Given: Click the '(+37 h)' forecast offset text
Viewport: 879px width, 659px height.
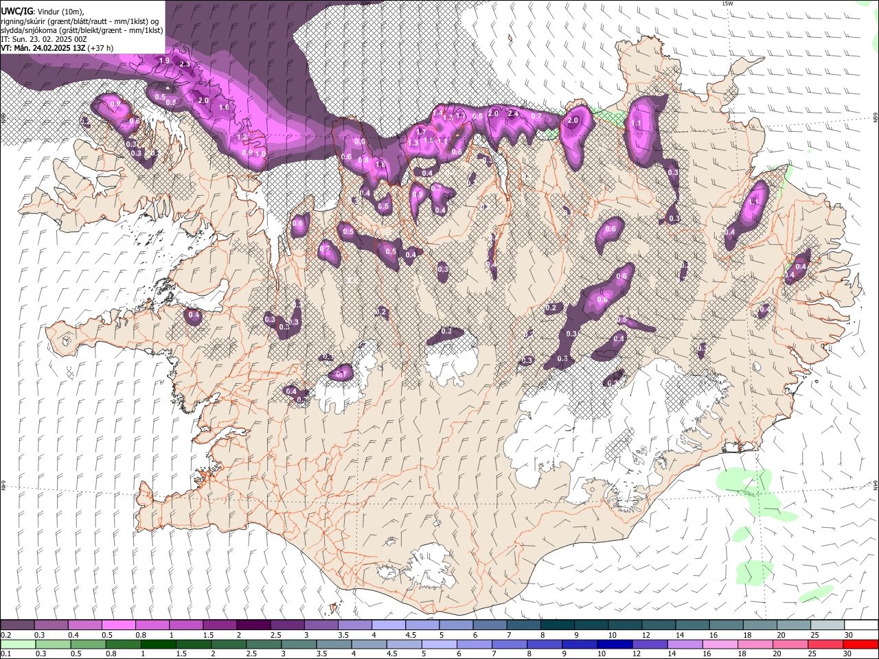Looking at the screenshot, I should pos(100,48).
